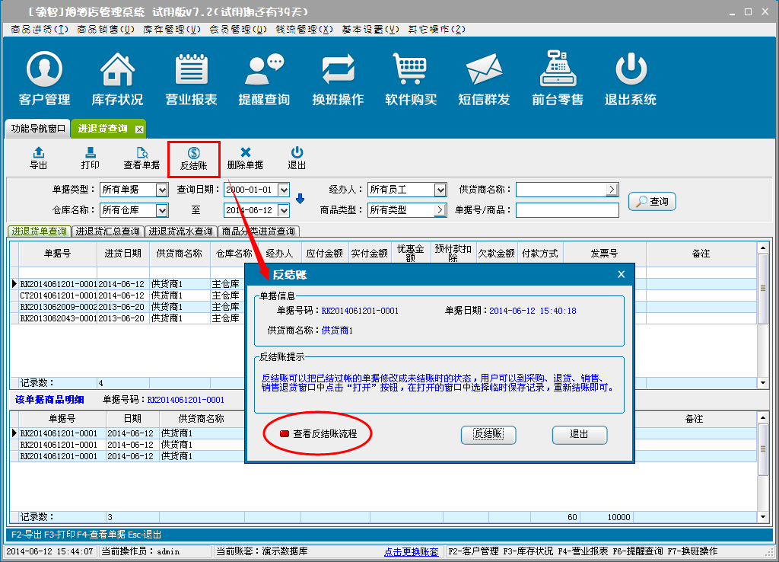Open the 仓库名称 dropdown list
Viewport: 779px width, 562px height.
[161, 209]
